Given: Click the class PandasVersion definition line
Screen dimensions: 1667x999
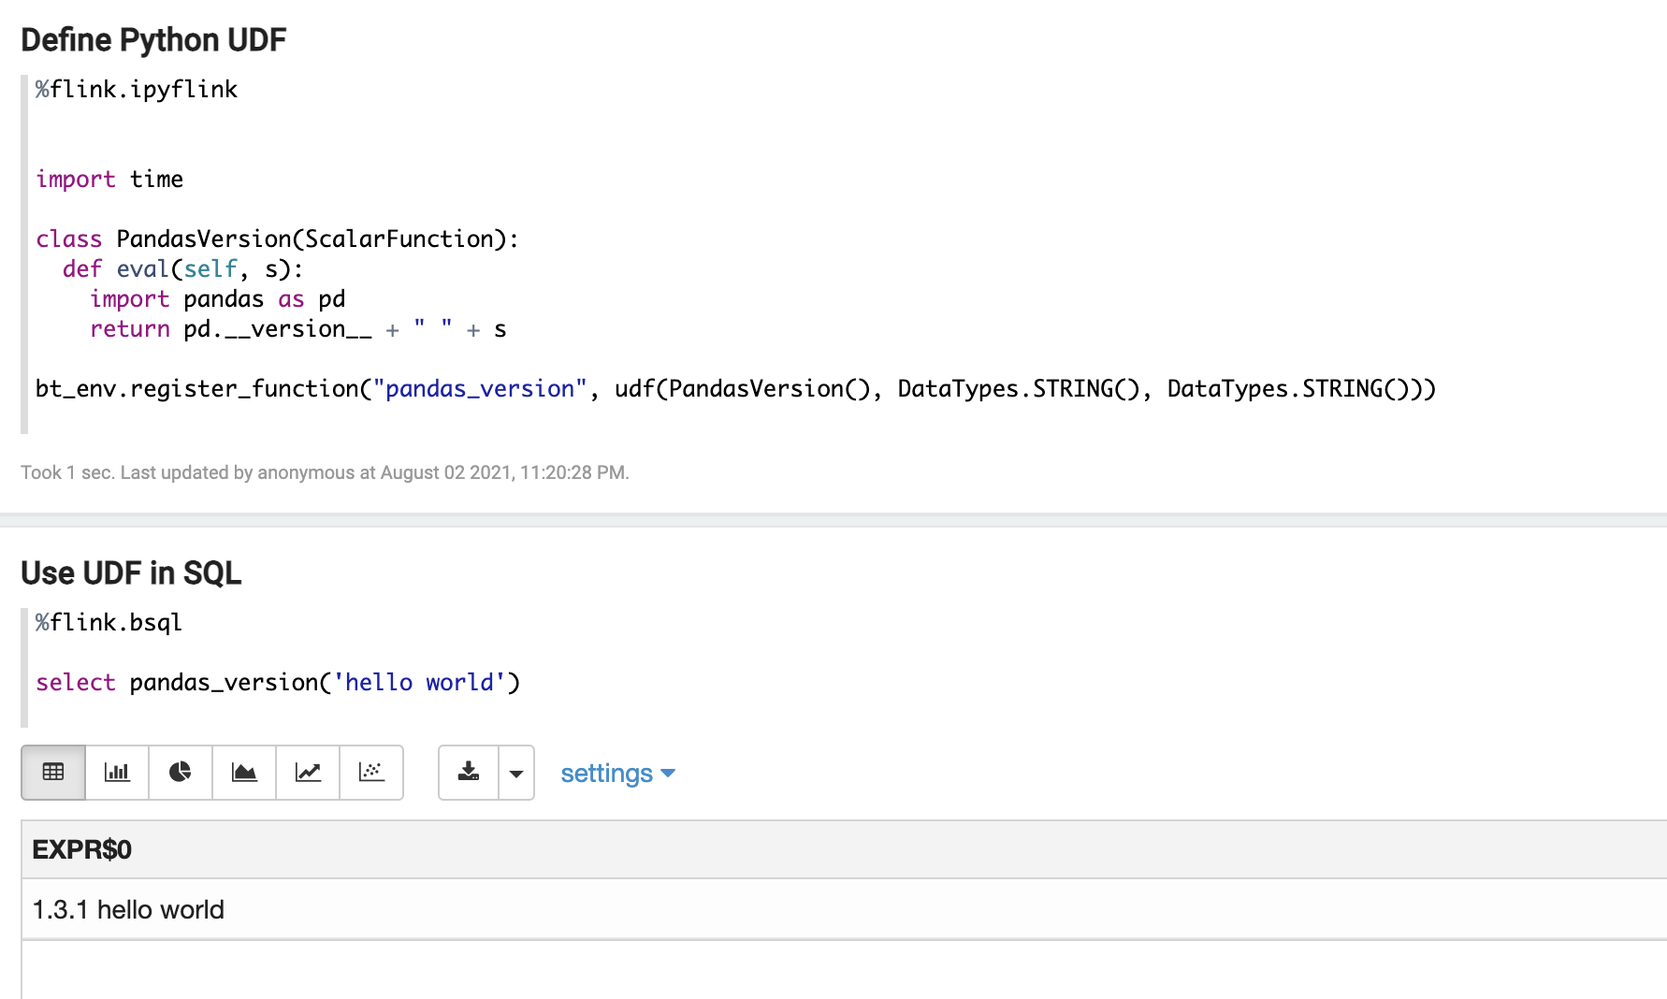Looking at the screenshot, I should (277, 239).
